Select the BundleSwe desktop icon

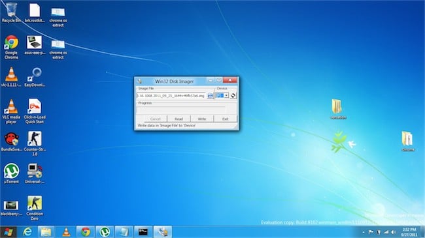click(x=11, y=141)
